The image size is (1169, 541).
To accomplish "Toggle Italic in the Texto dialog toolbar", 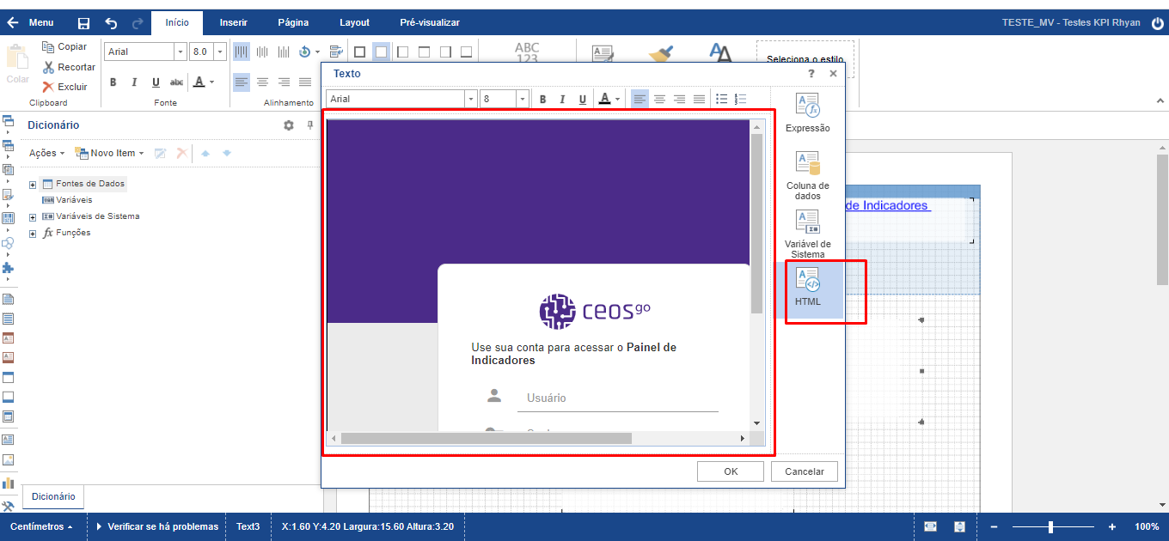I will pyautogui.click(x=562, y=99).
